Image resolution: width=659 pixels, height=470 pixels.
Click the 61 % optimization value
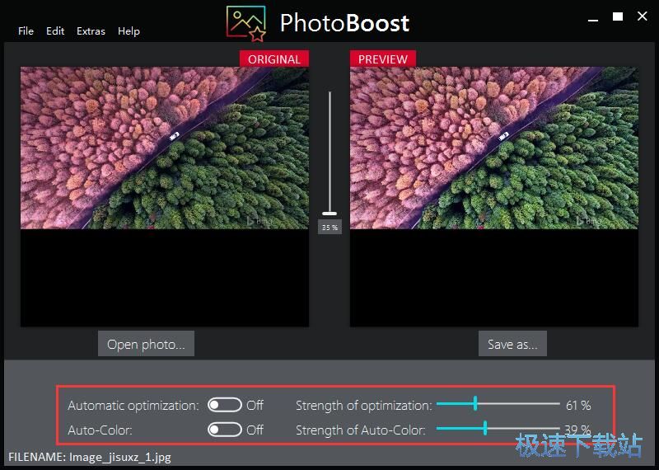(x=578, y=405)
